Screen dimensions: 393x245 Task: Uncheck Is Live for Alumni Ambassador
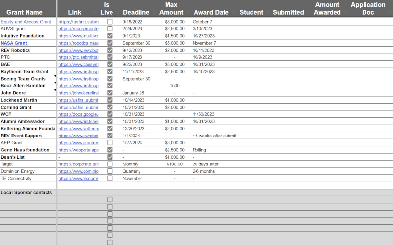coord(110,121)
